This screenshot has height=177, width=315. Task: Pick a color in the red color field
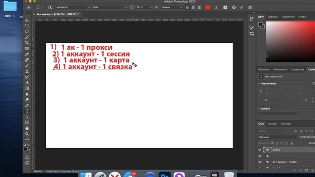click(290, 41)
